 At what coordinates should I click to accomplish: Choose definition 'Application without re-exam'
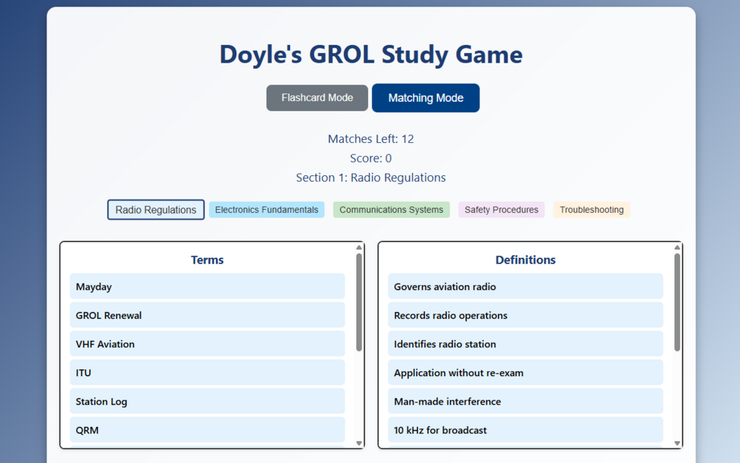(x=525, y=373)
